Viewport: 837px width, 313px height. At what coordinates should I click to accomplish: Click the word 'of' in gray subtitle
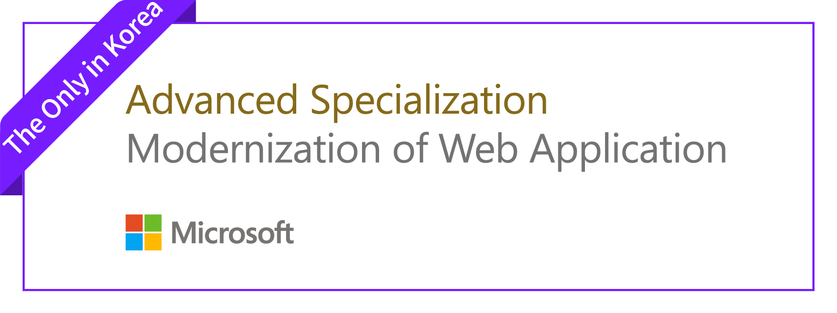(410, 149)
